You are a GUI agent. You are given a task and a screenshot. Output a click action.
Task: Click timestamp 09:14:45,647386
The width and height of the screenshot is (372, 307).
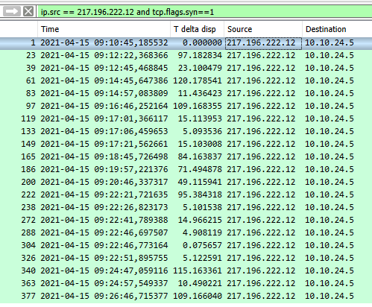point(131,80)
